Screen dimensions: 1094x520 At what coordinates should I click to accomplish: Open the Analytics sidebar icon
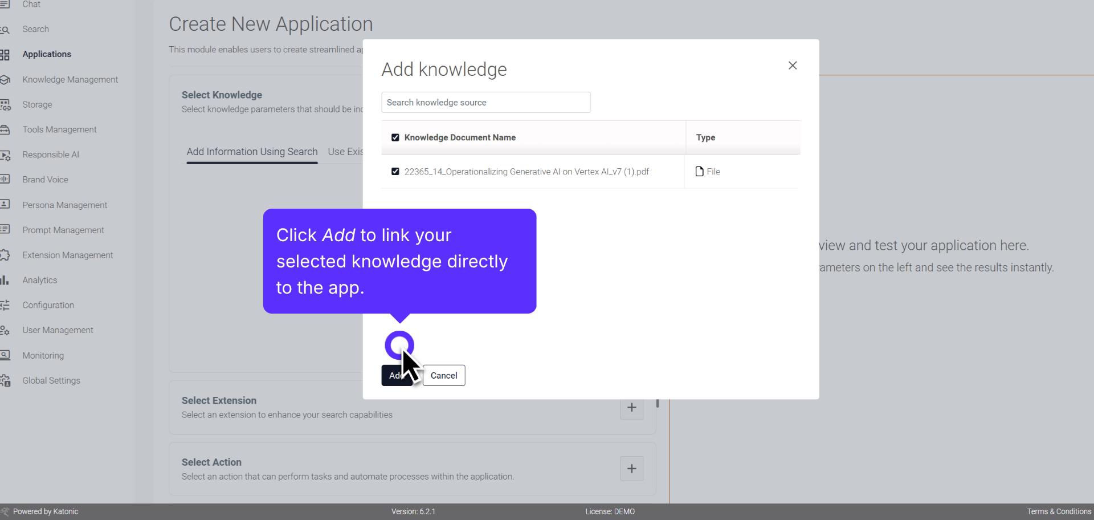click(6, 280)
